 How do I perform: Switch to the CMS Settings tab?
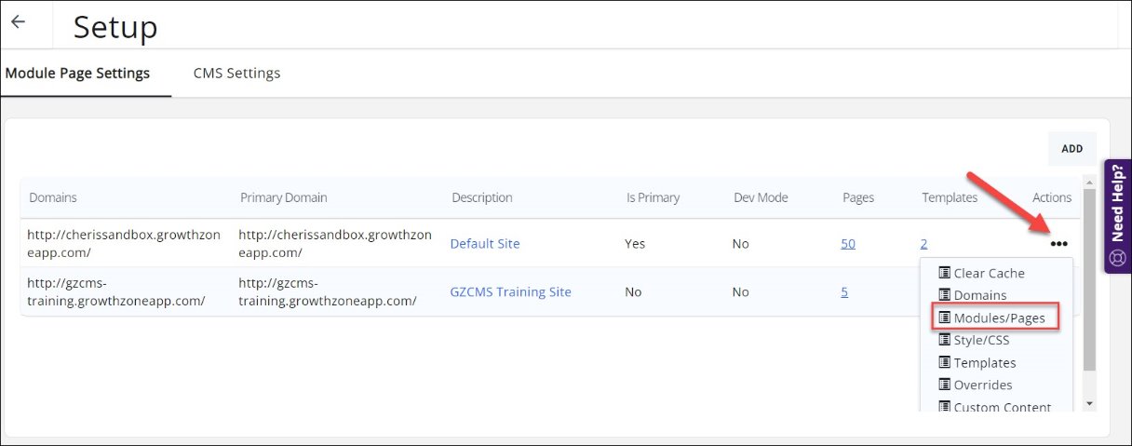(x=236, y=73)
